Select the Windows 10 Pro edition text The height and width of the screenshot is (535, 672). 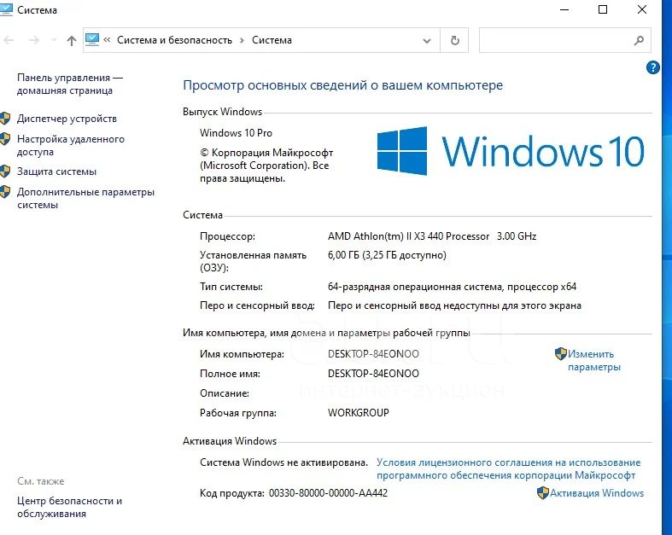coord(236,133)
